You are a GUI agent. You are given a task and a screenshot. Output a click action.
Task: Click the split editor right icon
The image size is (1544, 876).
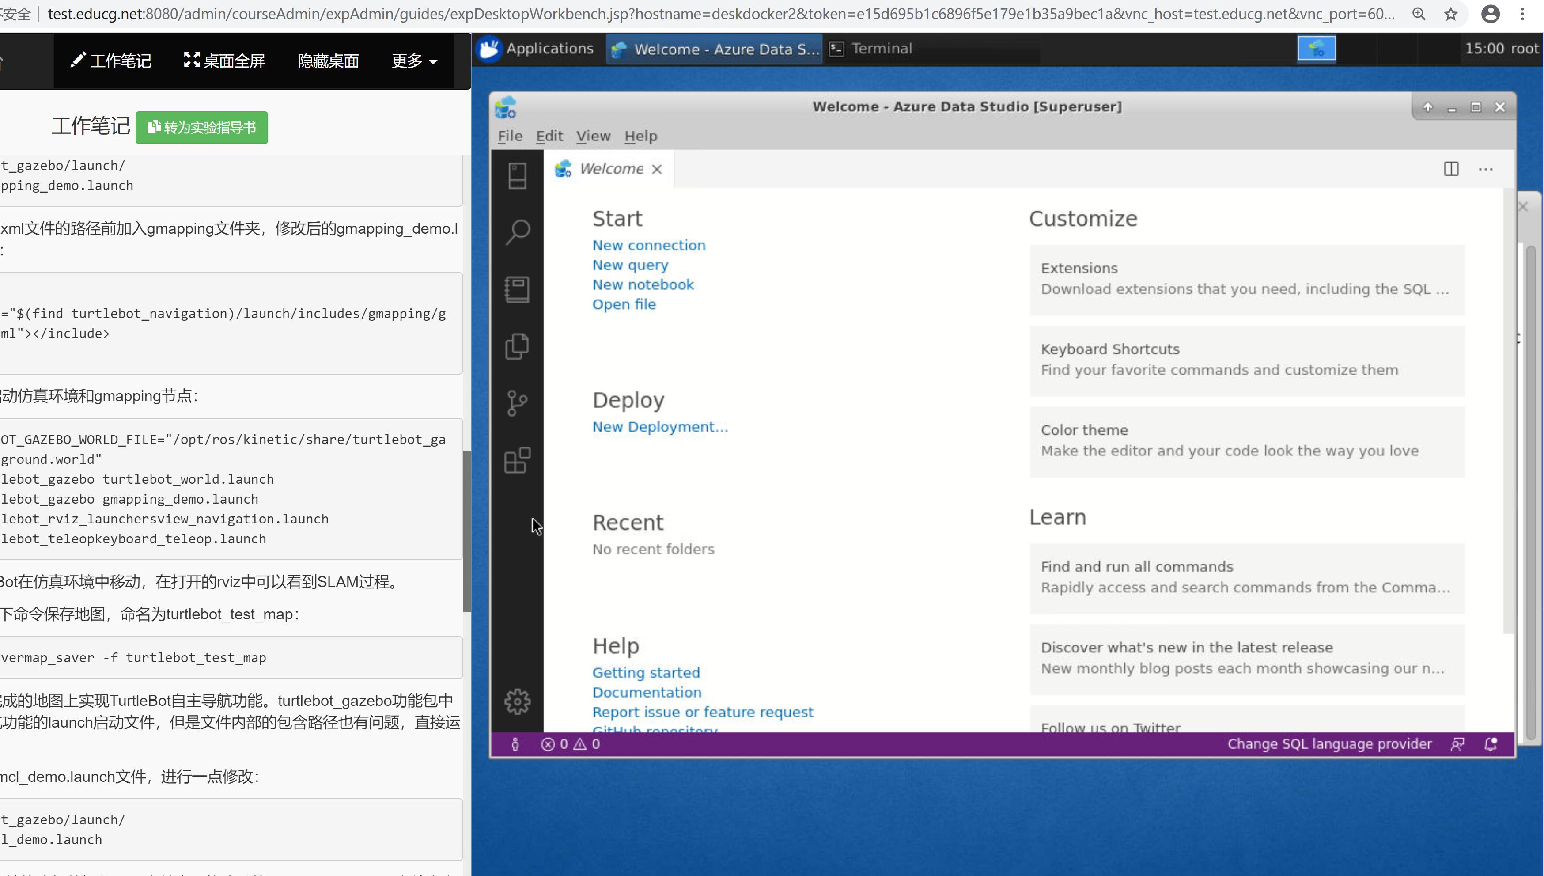[1451, 169]
